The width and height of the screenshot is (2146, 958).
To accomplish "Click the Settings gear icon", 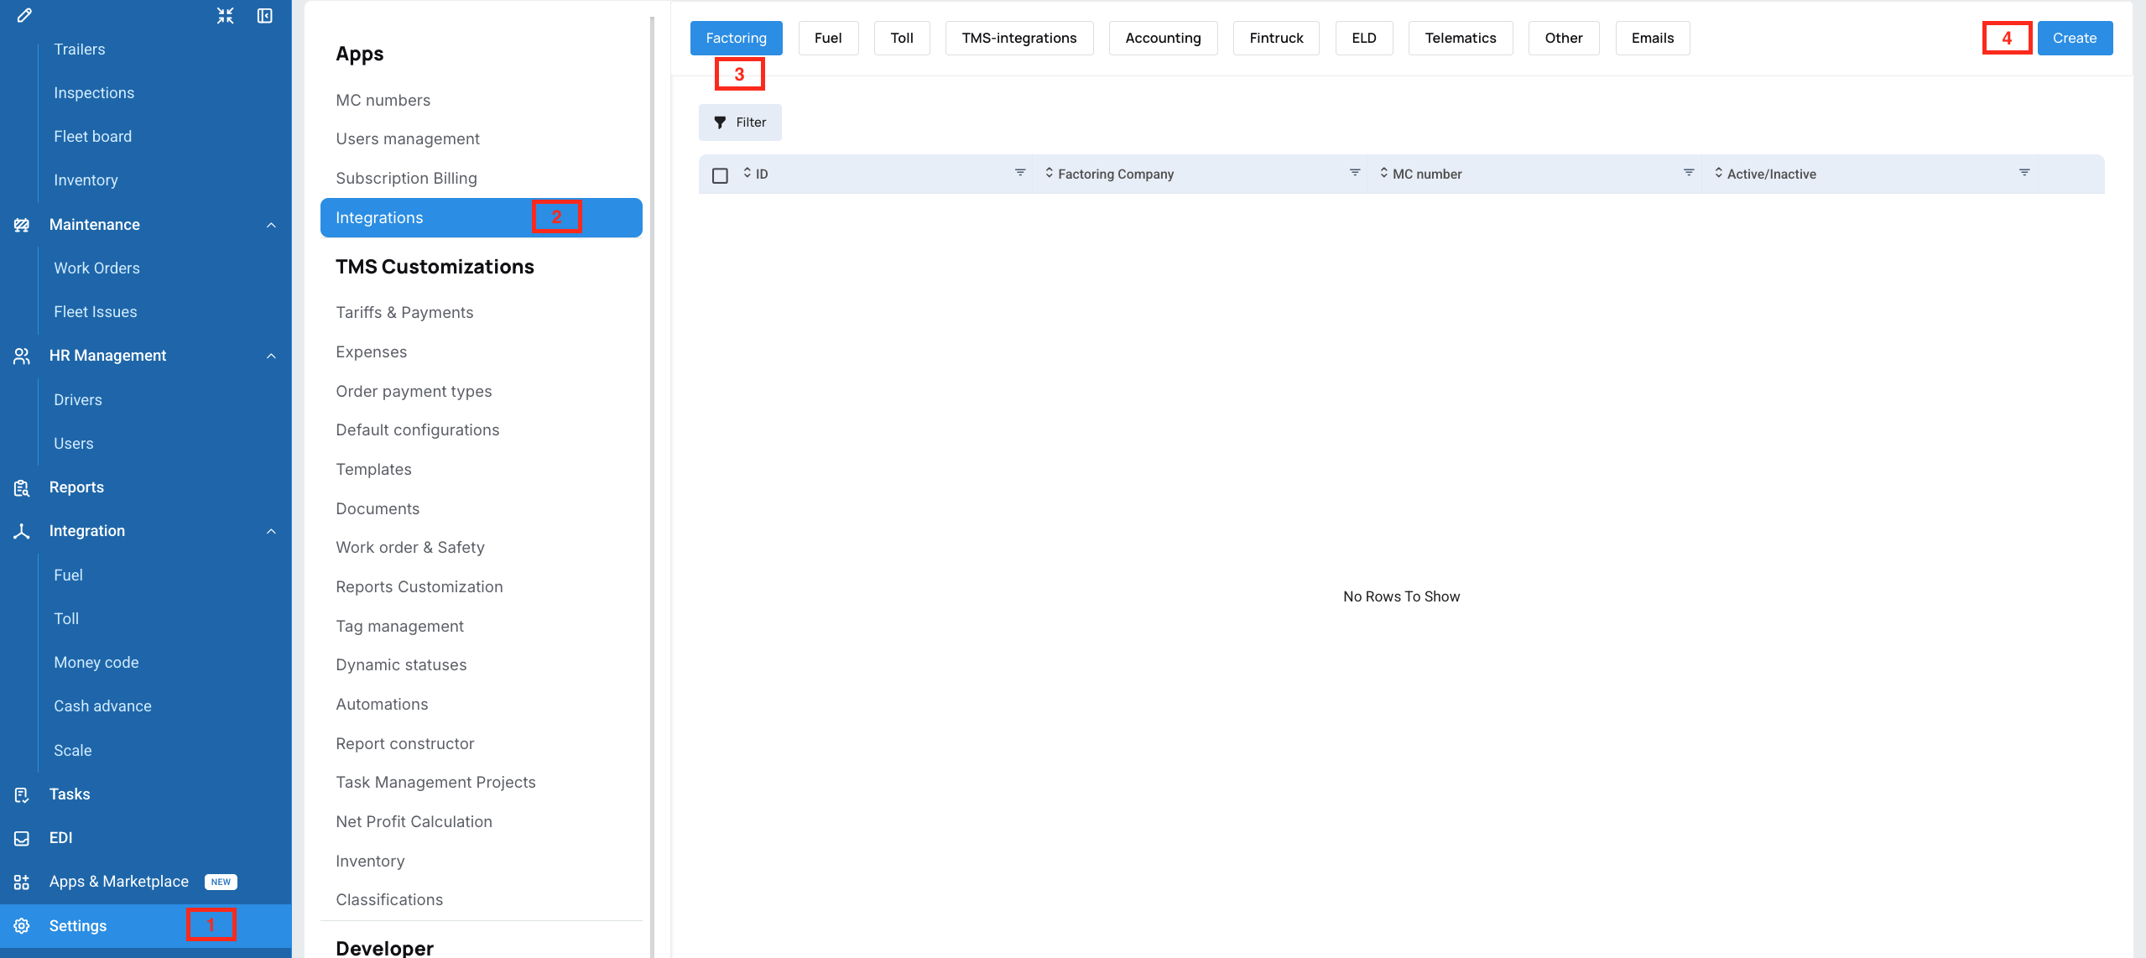I will point(22,925).
